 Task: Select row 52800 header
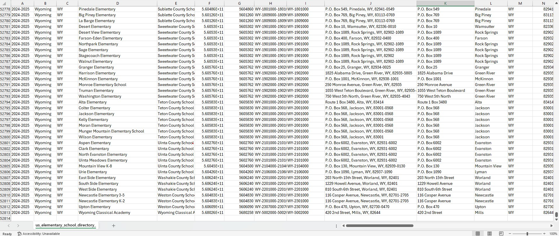5,137
